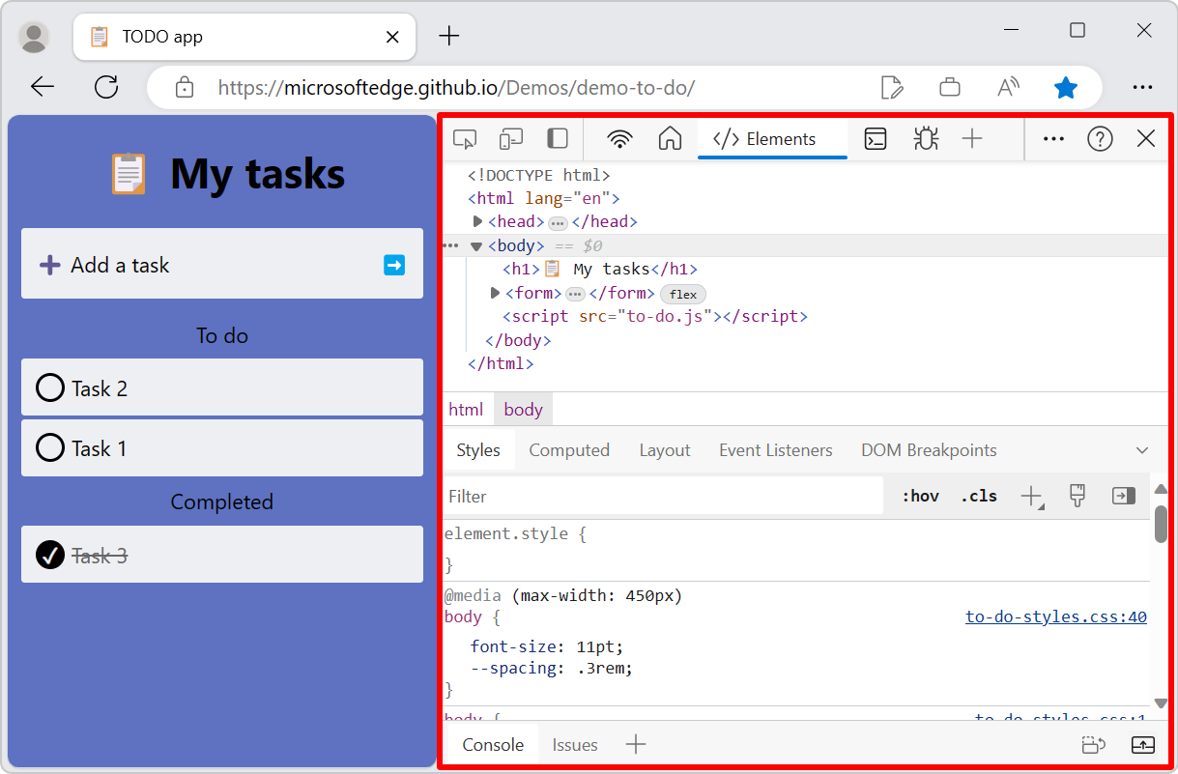Add a new style rule with plus icon
The height and width of the screenshot is (774, 1178).
(1031, 496)
